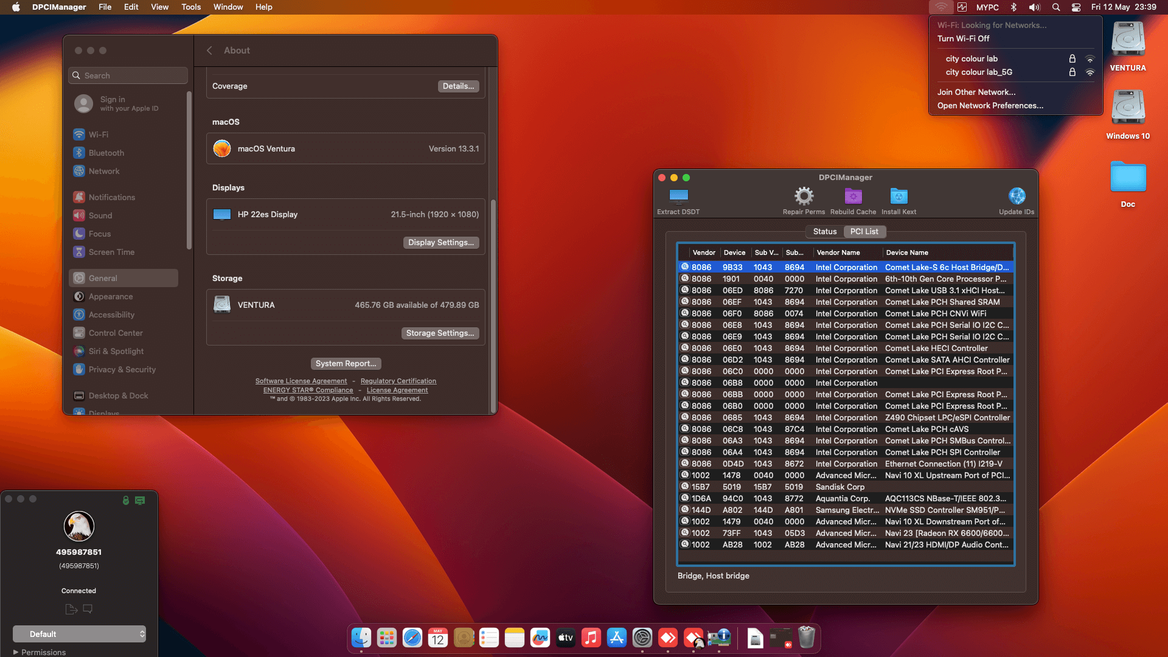Select Bluetooth in the settings sidebar

pyautogui.click(x=125, y=153)
